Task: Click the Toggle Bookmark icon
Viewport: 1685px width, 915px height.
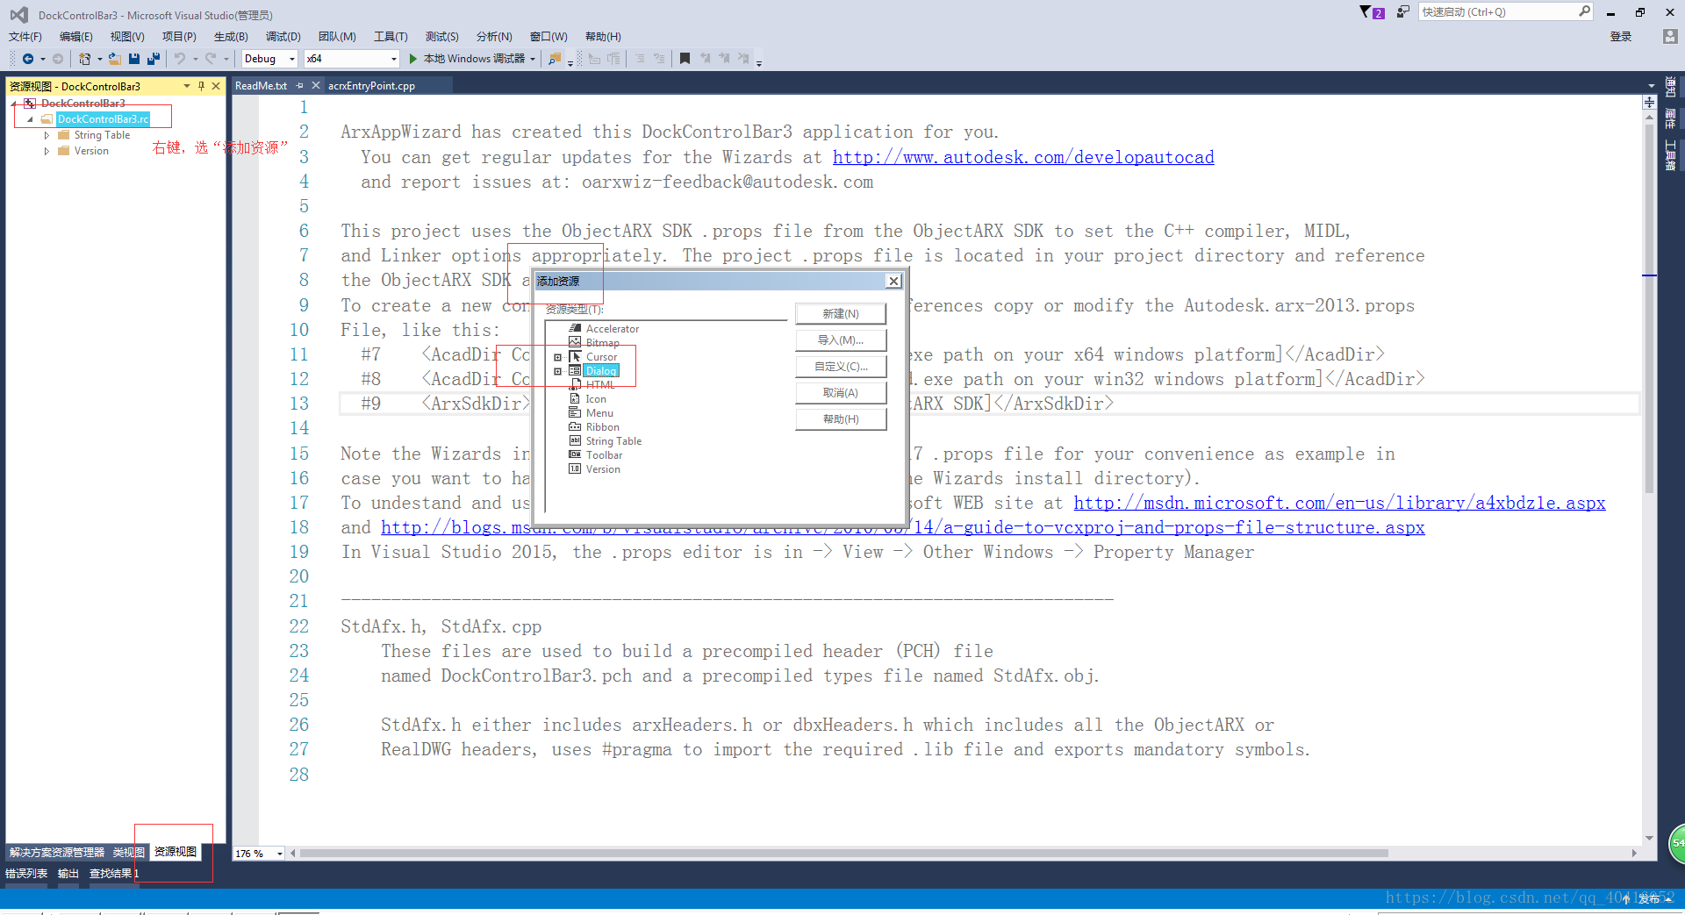Action: pos(685,59)
